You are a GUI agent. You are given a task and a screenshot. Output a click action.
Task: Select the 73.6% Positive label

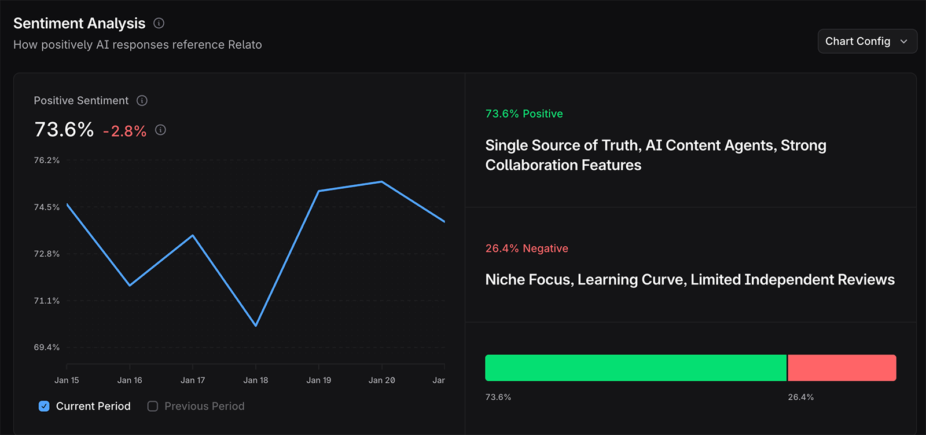(x=524, y=114)
